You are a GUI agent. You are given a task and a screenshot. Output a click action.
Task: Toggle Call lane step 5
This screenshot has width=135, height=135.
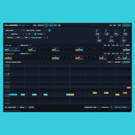click(x=40, y=49)
